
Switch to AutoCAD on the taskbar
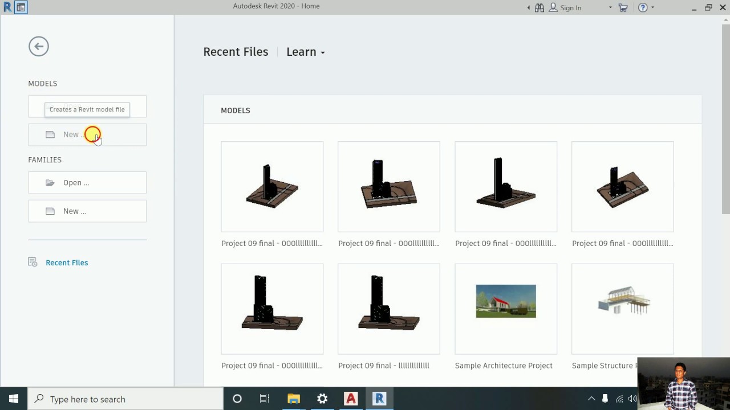351,399
